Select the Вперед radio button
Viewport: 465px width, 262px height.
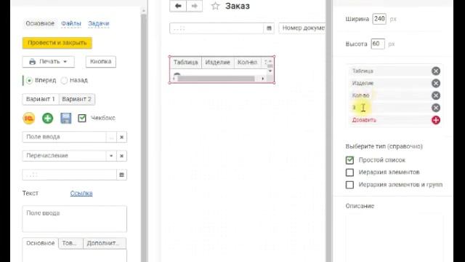click(29, 81)
